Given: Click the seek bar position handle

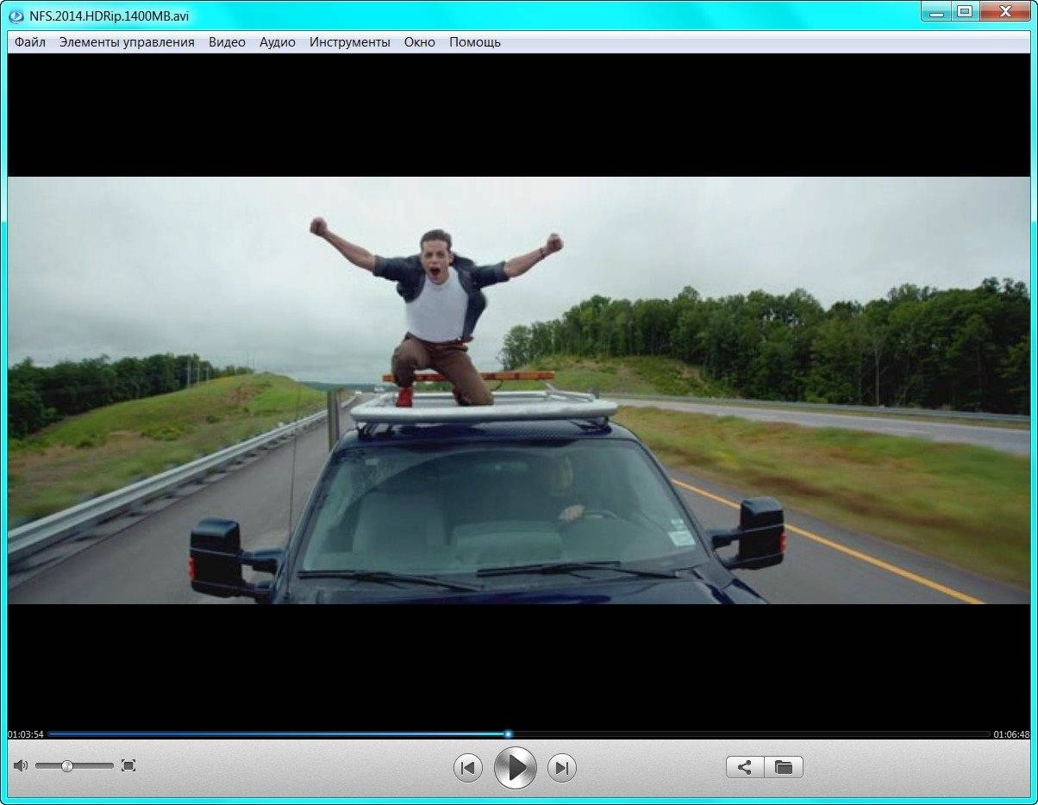Looking at the screenshot, I should point(508,734).
